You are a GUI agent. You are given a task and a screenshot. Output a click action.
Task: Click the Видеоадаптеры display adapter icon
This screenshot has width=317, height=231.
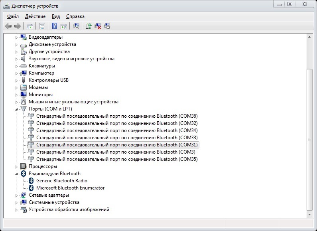24,37
